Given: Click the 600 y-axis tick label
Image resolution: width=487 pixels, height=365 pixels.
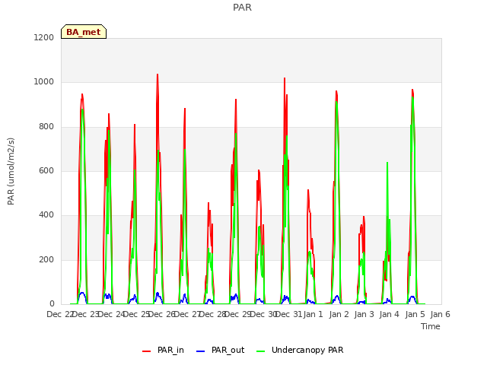Looking at the screenshot, I should click(x=46, y=170).
